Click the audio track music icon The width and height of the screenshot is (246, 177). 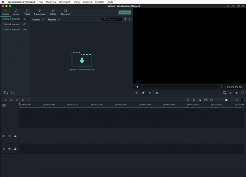4,149
